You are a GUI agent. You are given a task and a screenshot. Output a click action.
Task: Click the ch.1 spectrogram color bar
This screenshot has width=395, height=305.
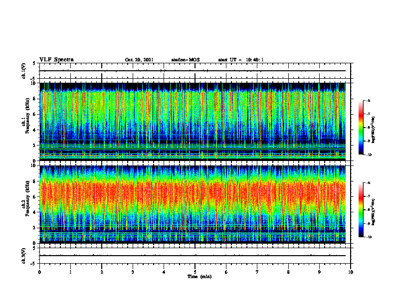[361, 128]
